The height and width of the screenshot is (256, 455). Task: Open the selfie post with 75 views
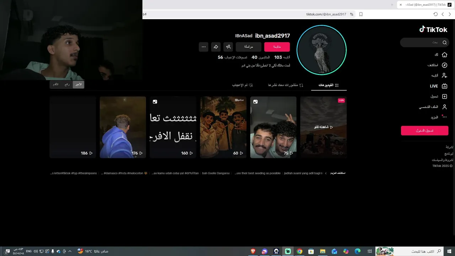pyautogui.click(x=273, y=127)
